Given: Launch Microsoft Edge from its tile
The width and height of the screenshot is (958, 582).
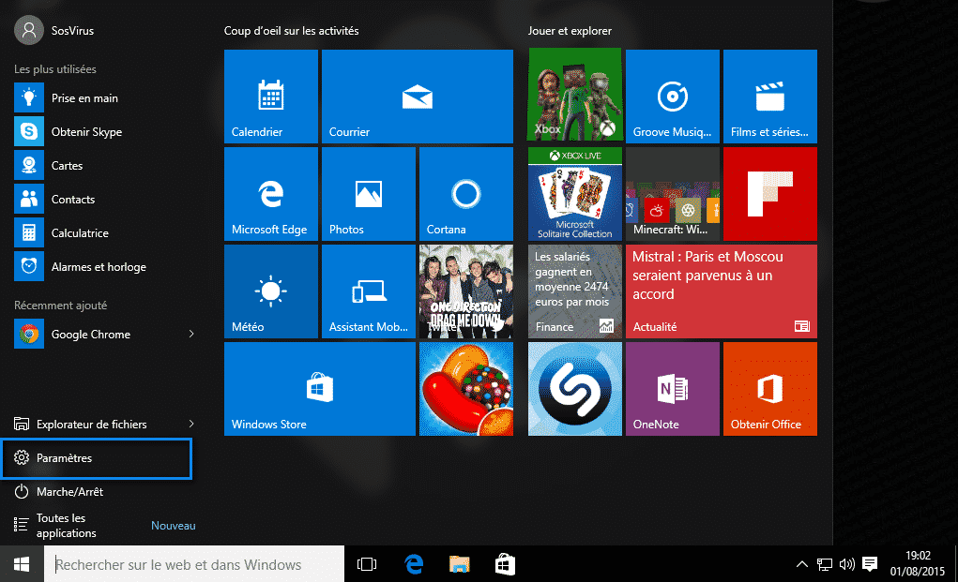Looking at the screenshot, I should pos(270,194).
